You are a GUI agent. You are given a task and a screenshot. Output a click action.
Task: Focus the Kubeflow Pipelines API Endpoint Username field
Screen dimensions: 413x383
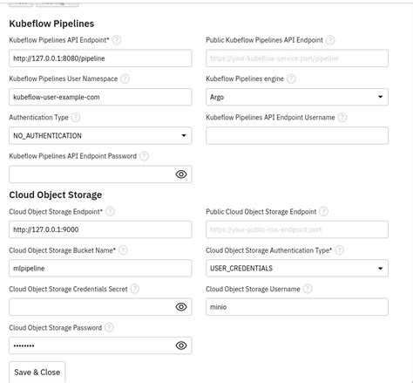(297, 135)
